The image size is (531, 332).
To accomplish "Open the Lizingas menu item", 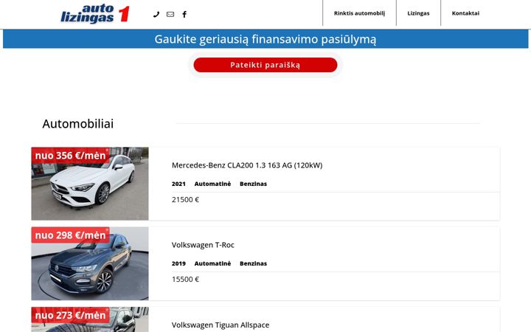I will pyautogui.click(x=418, y=13).
